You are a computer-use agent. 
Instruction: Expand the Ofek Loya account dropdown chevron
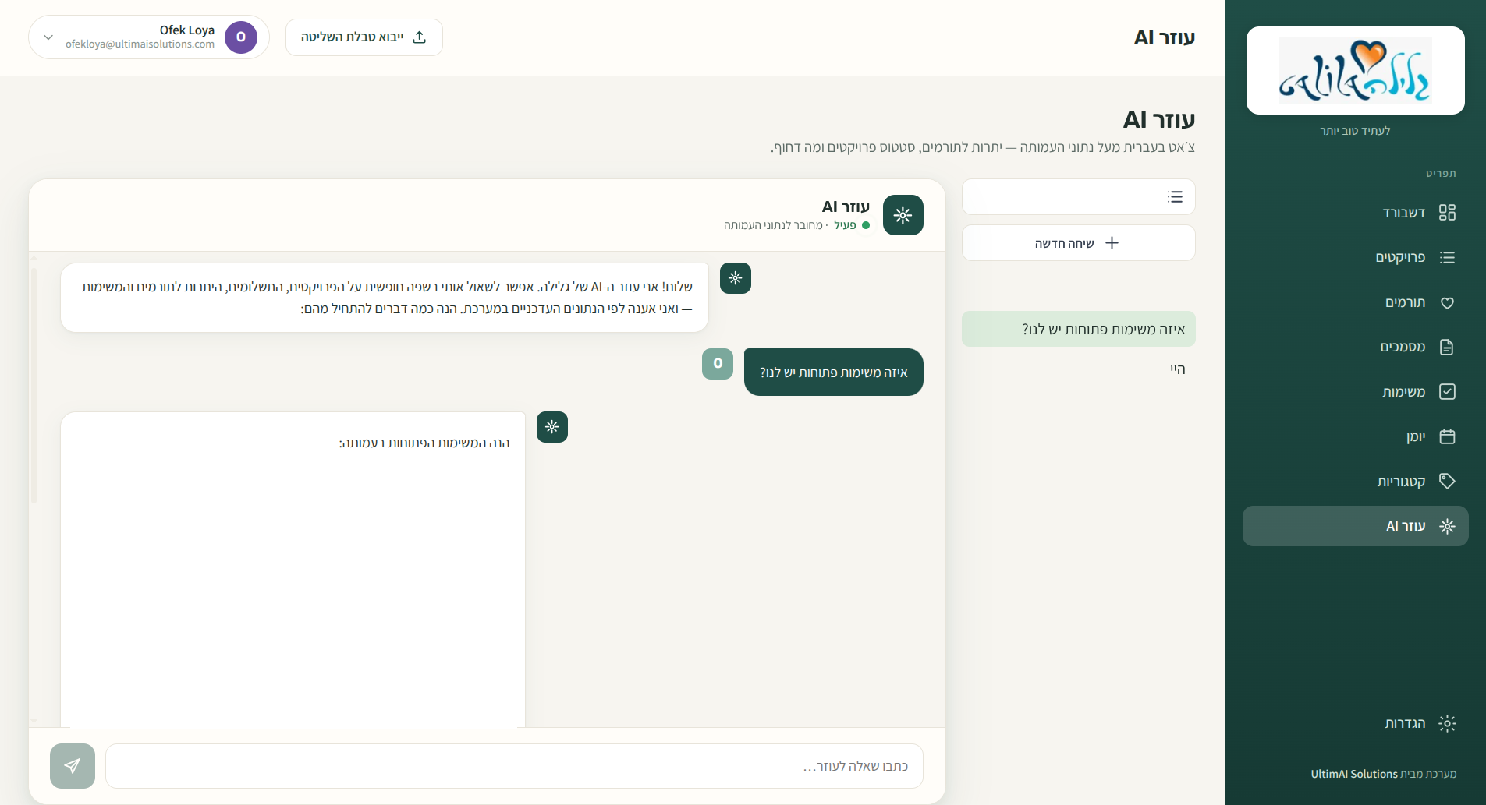pyautogui.click(x=48, y=37)
